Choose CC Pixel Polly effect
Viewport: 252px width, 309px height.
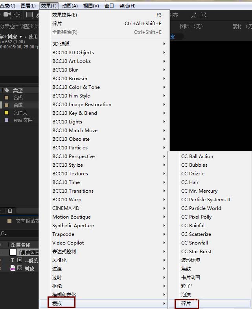[210, 217]
